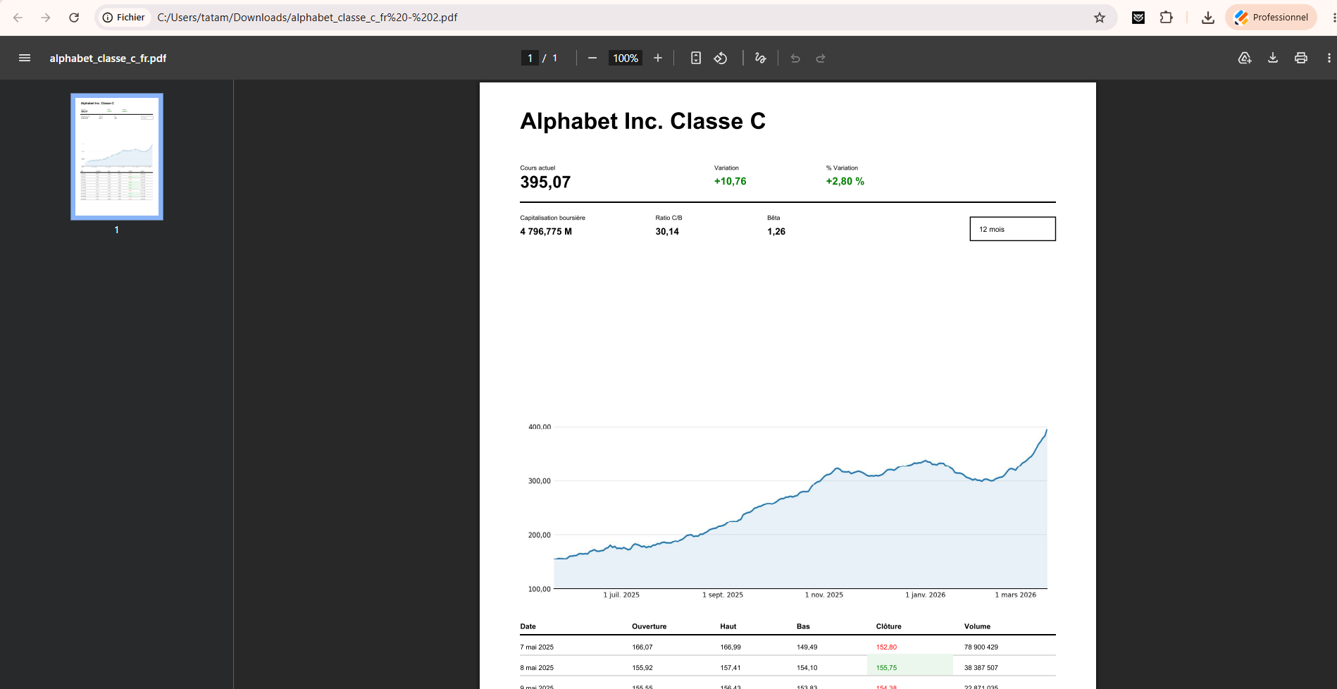The height and width of the screenshot is (689, 1337).
Task: Print the PDF document
Action: [x=1301, y=58]
